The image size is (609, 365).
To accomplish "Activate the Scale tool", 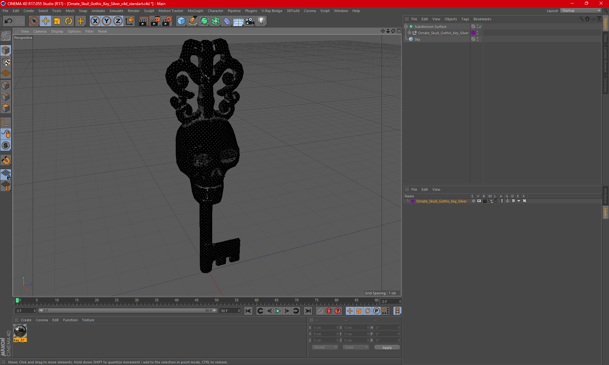I will pos(57,21).
